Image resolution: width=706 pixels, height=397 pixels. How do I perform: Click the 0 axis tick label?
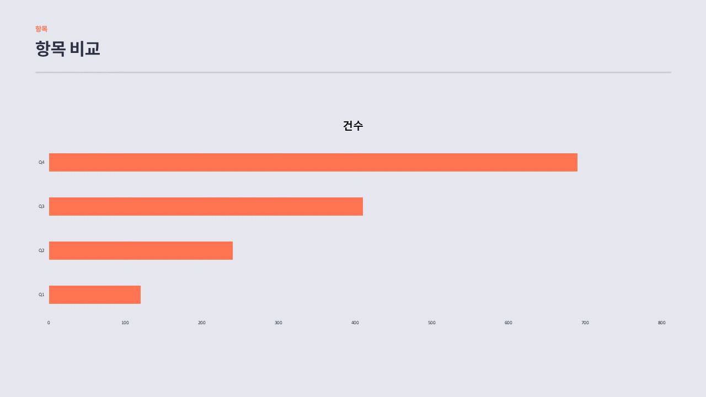coord(49,323)
